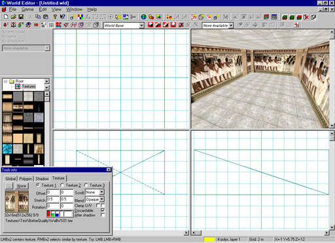The image size is (335, 243).
Task: Click the red layered box icon
Action: (x=299, y=17)
